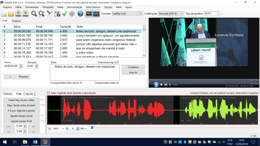Click the Próximo button

(24, 77)
